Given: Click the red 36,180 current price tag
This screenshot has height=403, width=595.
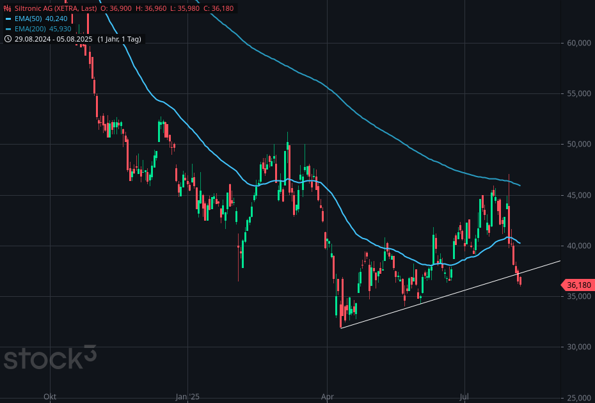Looking at the screenshot, I should point(578,285).
